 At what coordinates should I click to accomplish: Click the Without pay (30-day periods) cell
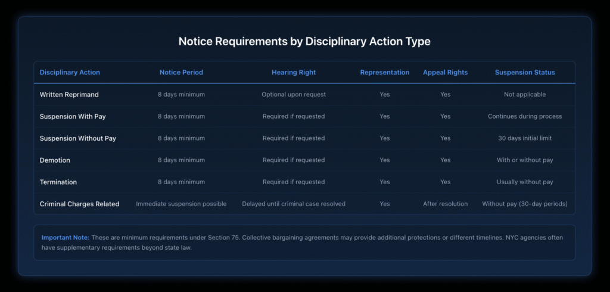coord(525,204)
